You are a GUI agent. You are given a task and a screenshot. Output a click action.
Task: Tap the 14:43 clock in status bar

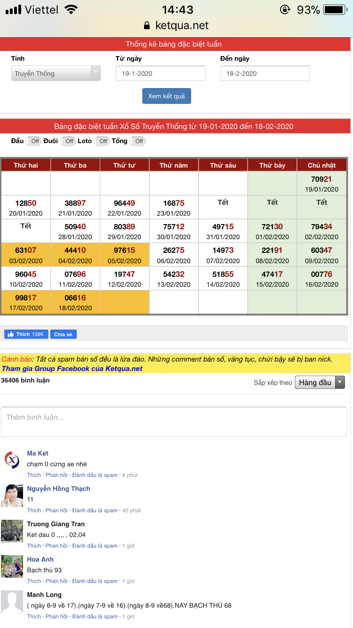pyautogui.click(x=177, y=9)
